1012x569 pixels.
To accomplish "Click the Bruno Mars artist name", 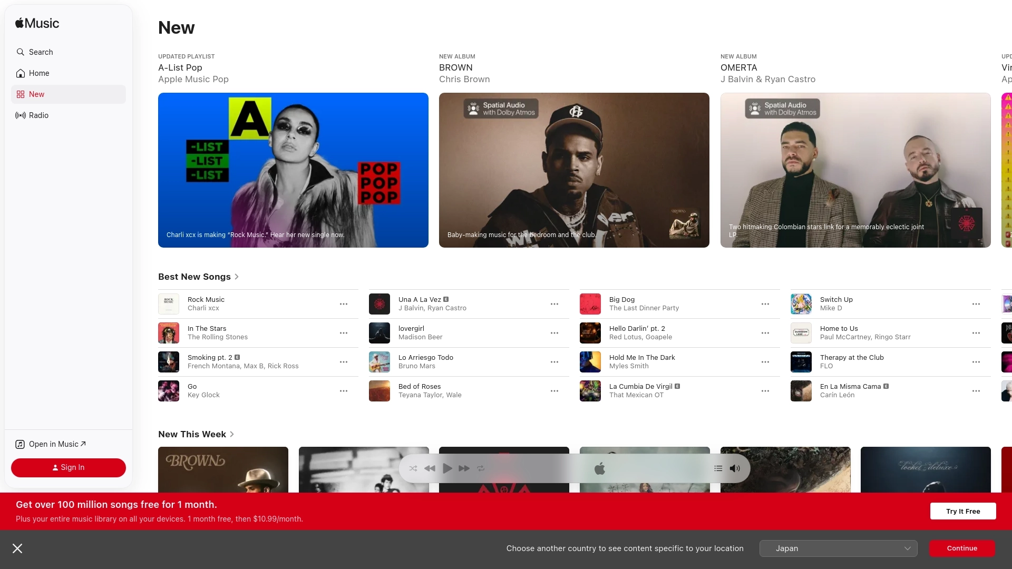I will (x=416, y=366).
